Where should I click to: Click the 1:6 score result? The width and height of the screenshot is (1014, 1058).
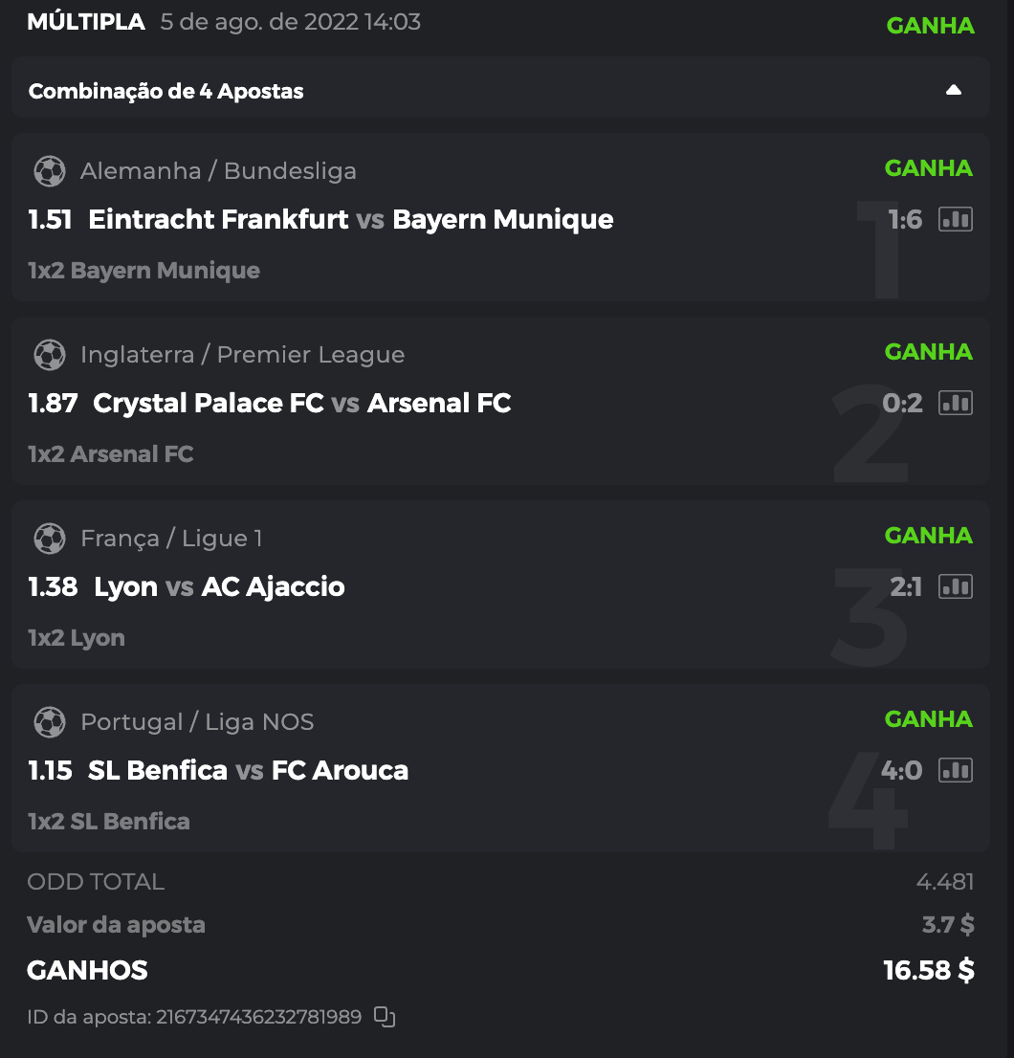tap(905, 220)
